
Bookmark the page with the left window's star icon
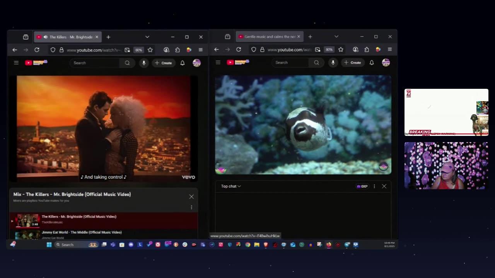tap(150, 50)
